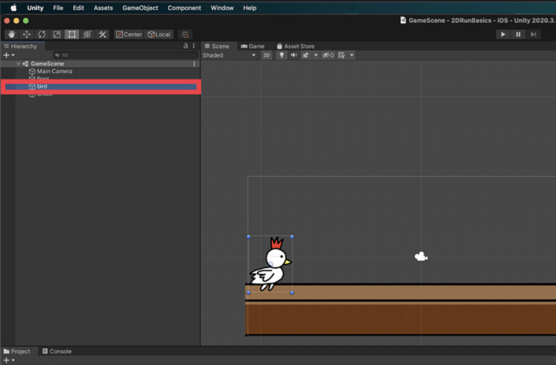Step one frame forward

534,35
